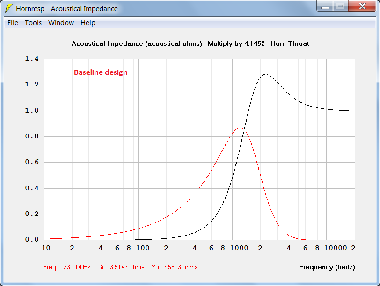Image resolution: width=380 pixels, height=286 pixels.
Task: Click the 0.8 y-axis value
Action: tap(32, 136)
